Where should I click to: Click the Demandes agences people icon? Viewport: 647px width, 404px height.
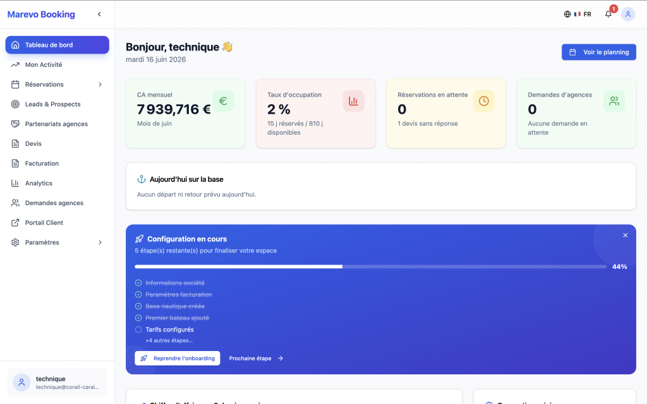point(15,203)
